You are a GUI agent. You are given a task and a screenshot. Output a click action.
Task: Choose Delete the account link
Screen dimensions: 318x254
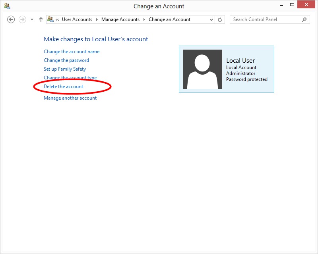[x=64, y=87]
